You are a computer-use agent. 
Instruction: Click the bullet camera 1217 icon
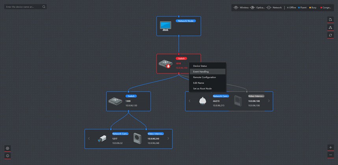(102, 138)
